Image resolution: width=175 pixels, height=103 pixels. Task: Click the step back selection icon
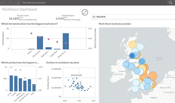click(3, 2)
